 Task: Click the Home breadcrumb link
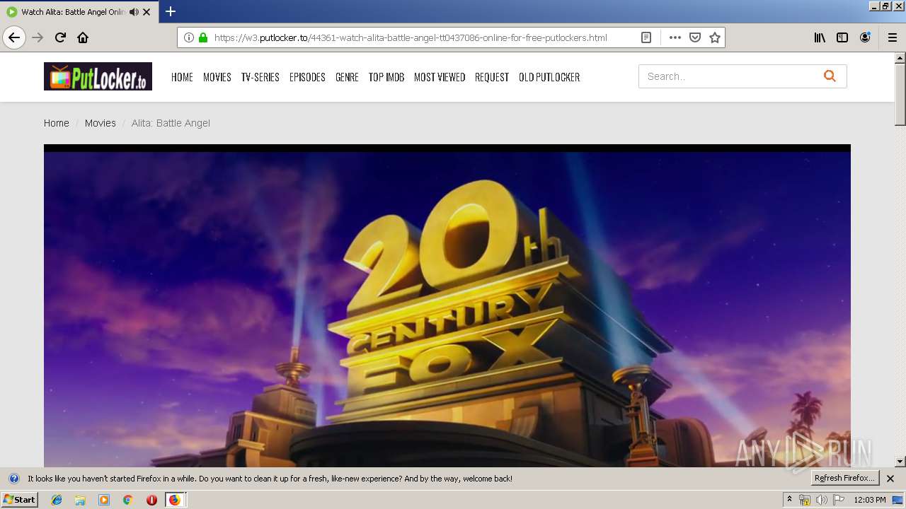click(x=57, y=123)
